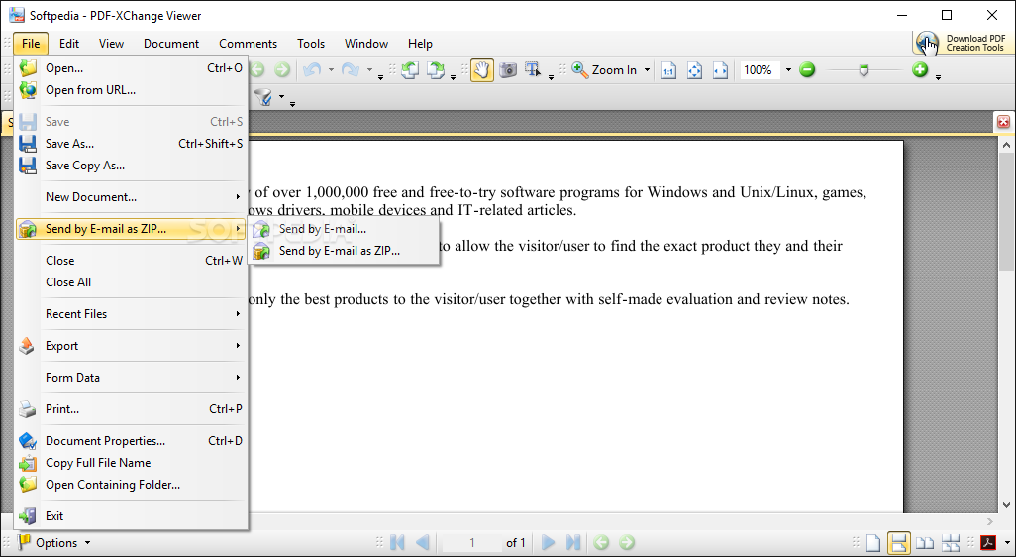The image size is (1016, 557).
Task: Choose Save As... from File menu
Action: (131, 144)
